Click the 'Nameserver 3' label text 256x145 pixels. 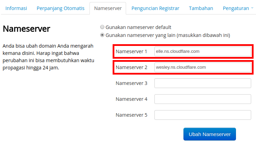point(131,83)
